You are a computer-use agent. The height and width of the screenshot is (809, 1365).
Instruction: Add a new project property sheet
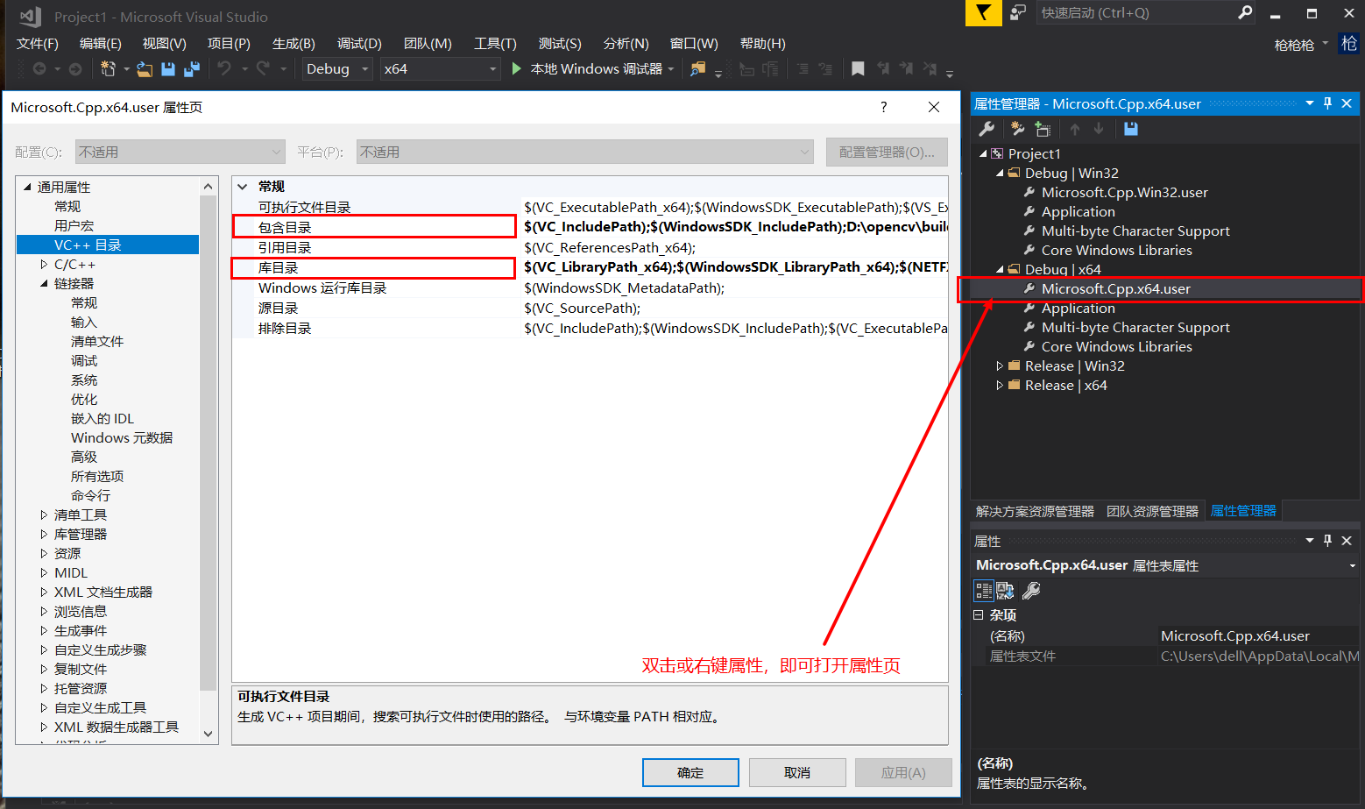pos(1016,129)
